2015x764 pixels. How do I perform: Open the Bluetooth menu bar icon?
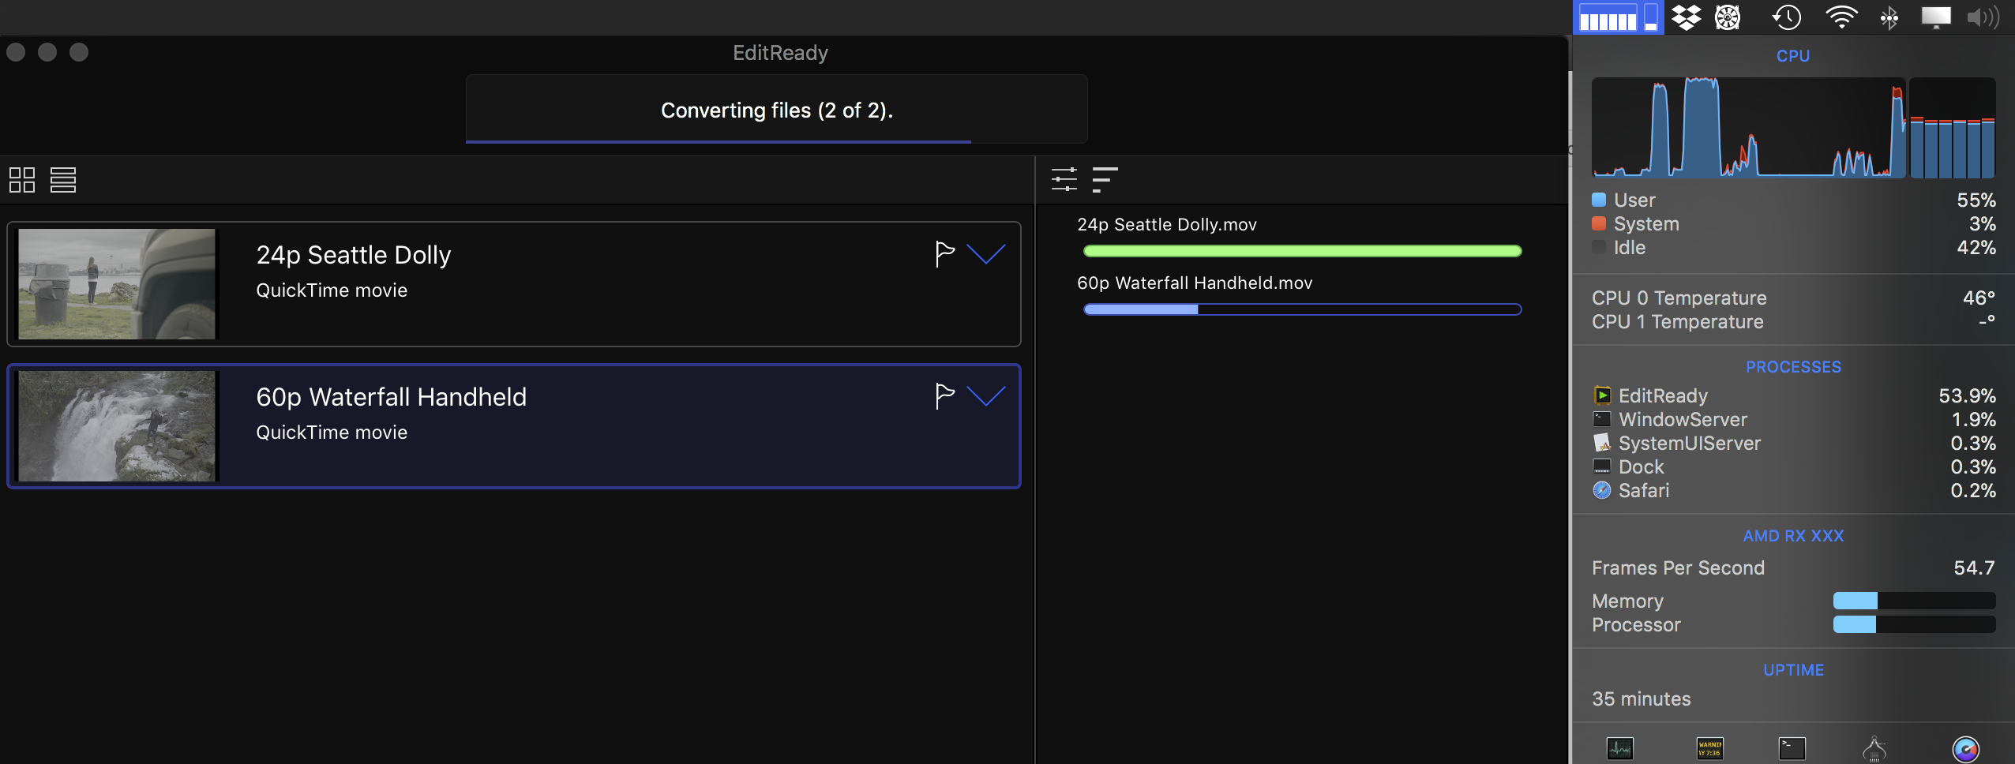click(x=1889, y=17)
